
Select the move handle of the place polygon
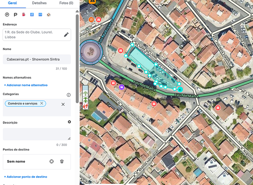click(x=132, y=37)
